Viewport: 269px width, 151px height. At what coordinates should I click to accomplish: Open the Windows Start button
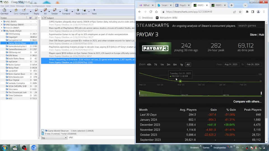(4, 148)
